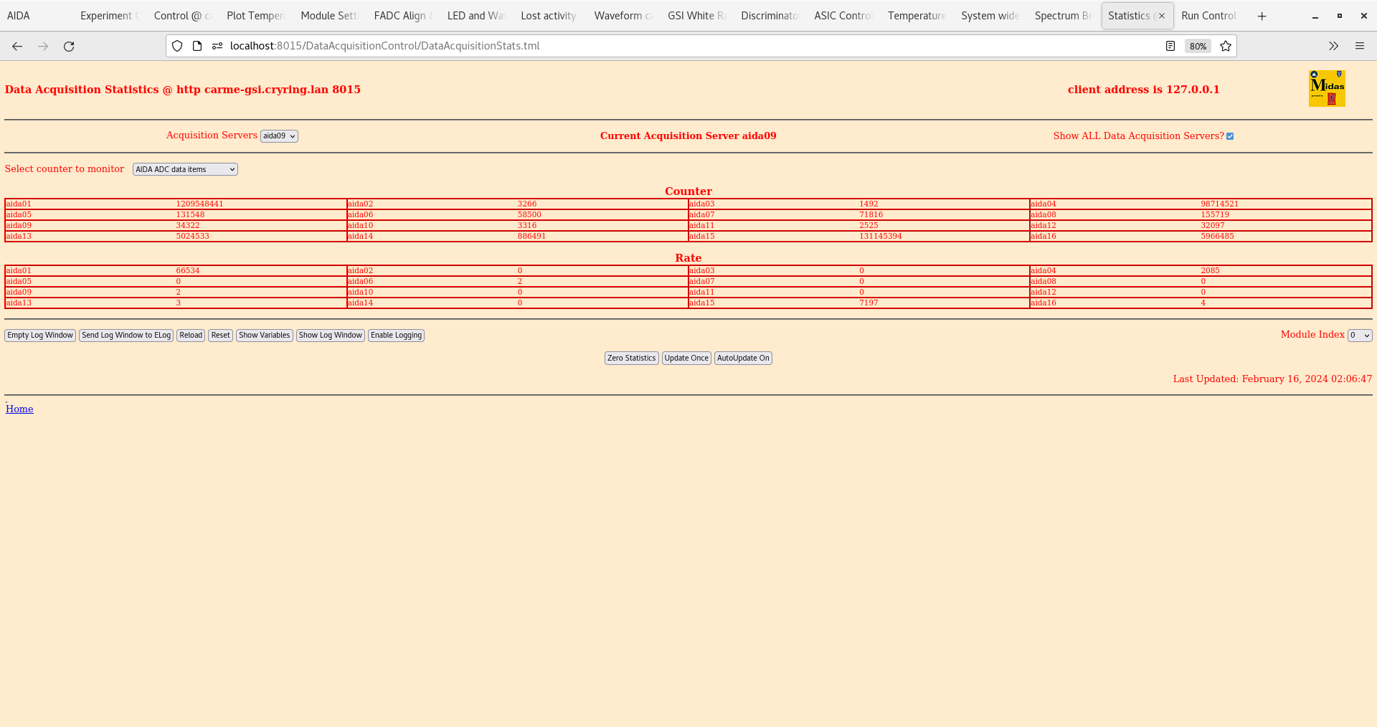Reset zoom level at 80% badge
This screenshot has height=727, width=1377.
coord(1198,46)
